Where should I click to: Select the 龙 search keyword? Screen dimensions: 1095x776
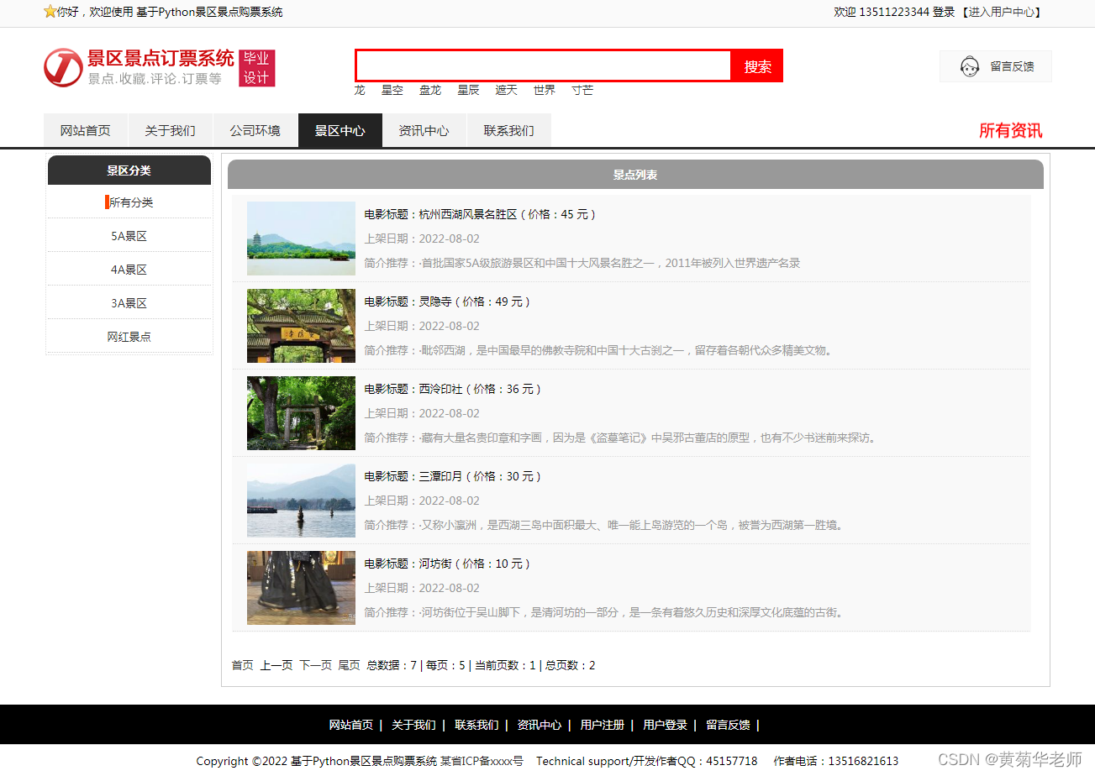point(360,90)
